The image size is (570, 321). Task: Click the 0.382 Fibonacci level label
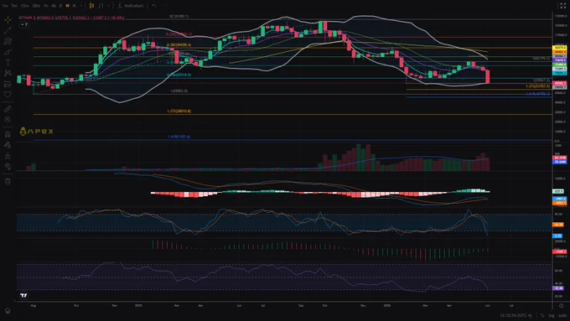pos(179,45)
